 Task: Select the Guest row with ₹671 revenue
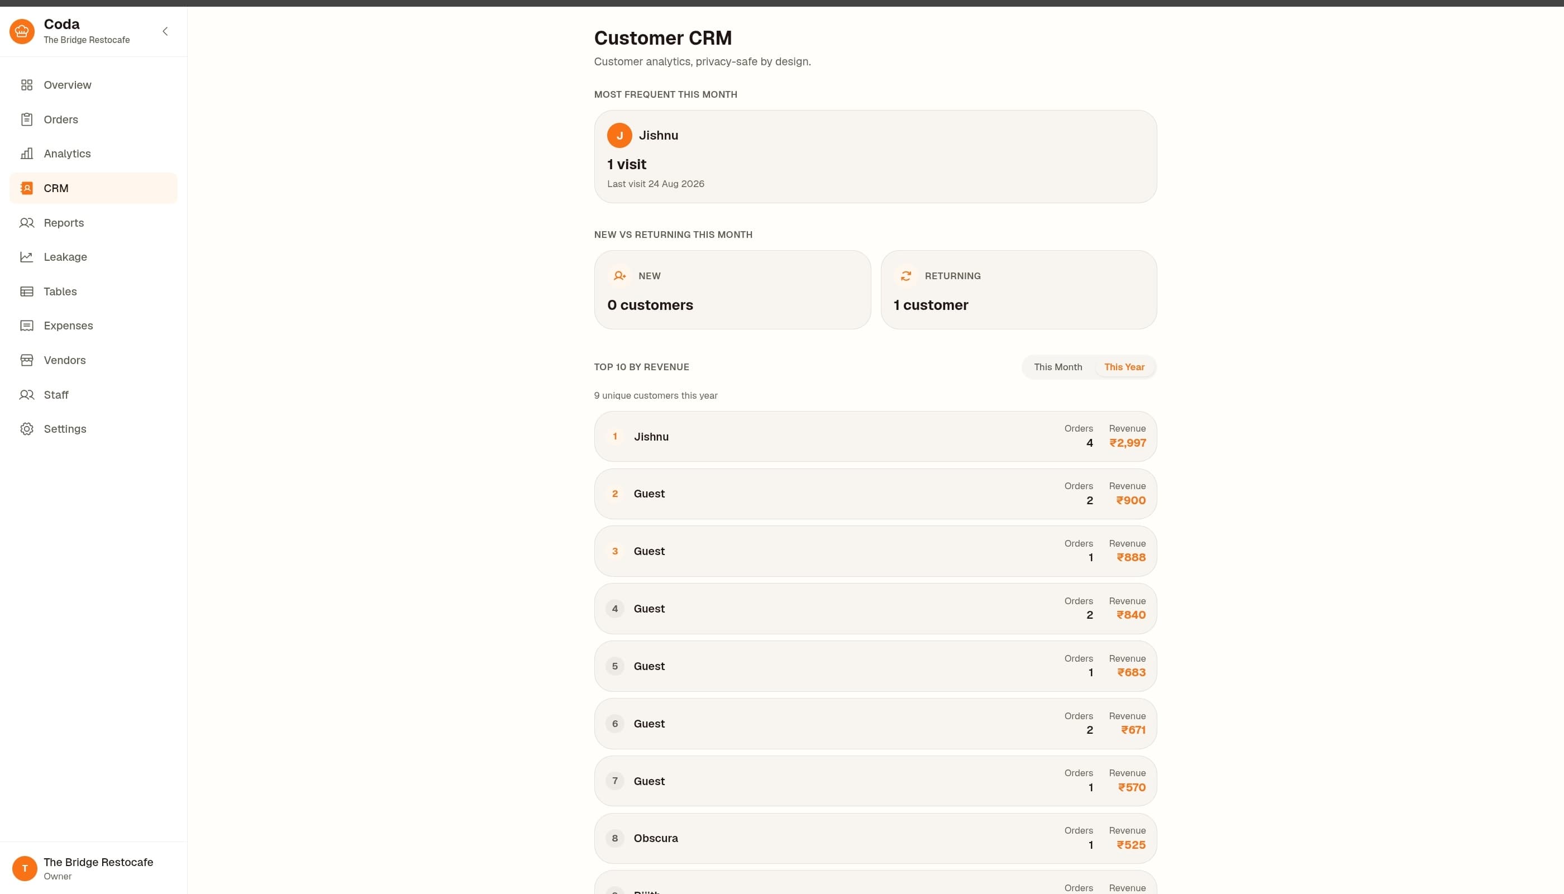[875, 723]
